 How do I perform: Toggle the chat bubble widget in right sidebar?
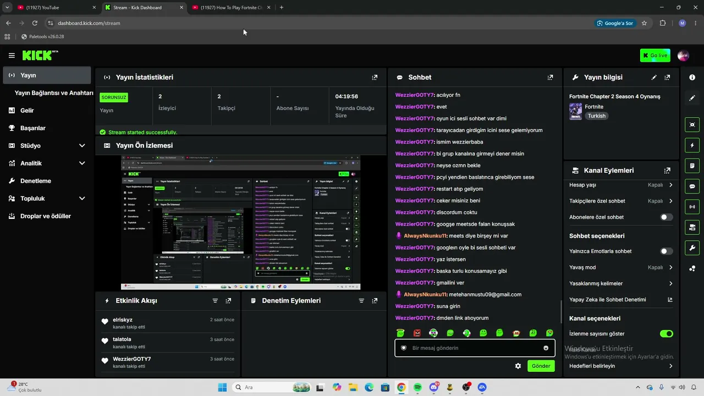(x=692, y=186)
